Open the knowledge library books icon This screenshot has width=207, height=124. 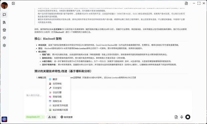4,22
